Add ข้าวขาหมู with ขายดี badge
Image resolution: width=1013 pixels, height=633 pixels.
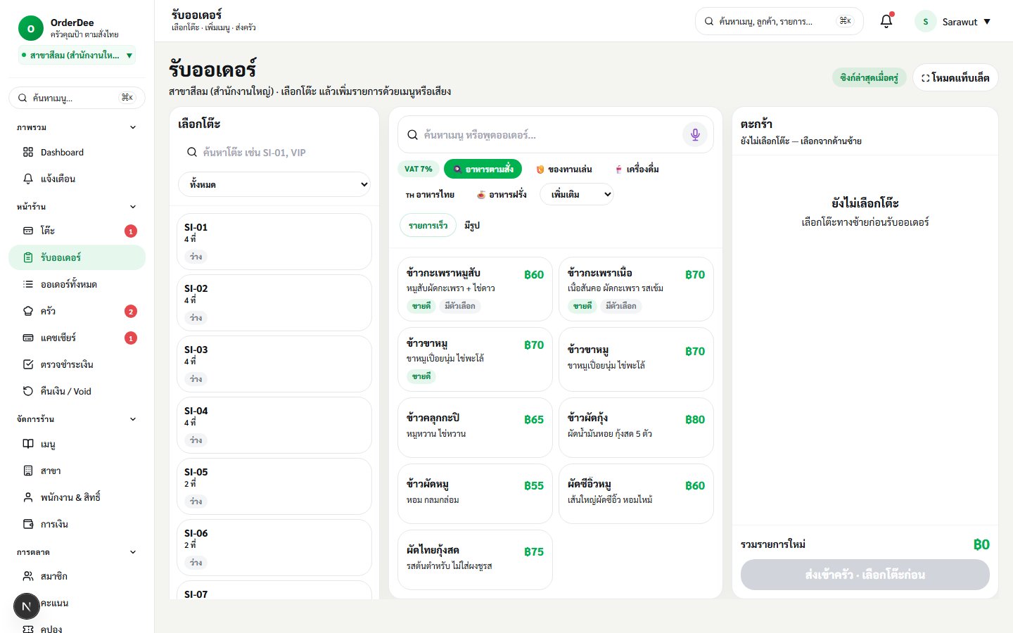point(475,359)
